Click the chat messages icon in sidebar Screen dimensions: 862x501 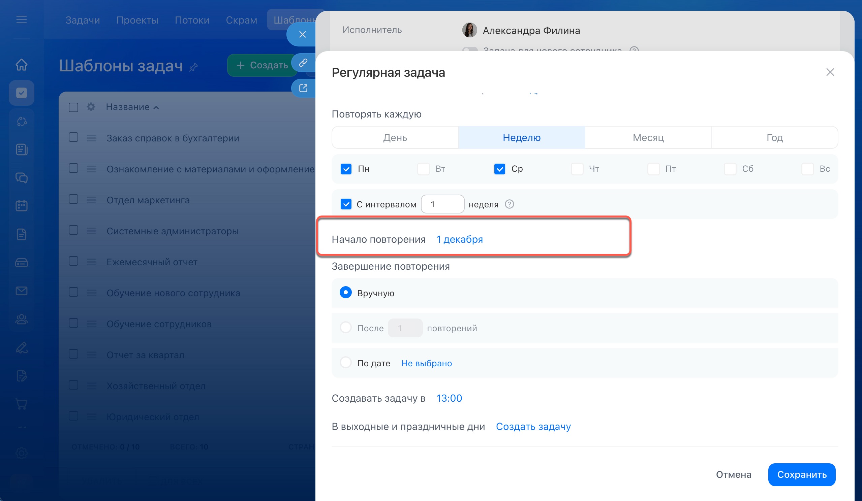click(22, 178)
